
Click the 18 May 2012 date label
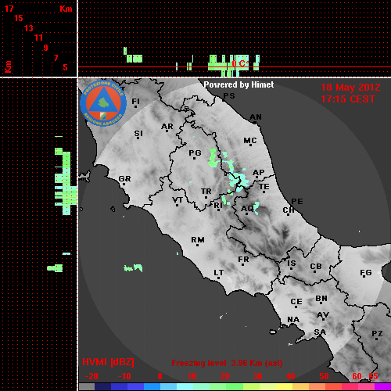click(x=350, y=88)
